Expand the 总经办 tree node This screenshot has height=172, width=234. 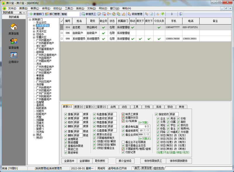[34, 34]
